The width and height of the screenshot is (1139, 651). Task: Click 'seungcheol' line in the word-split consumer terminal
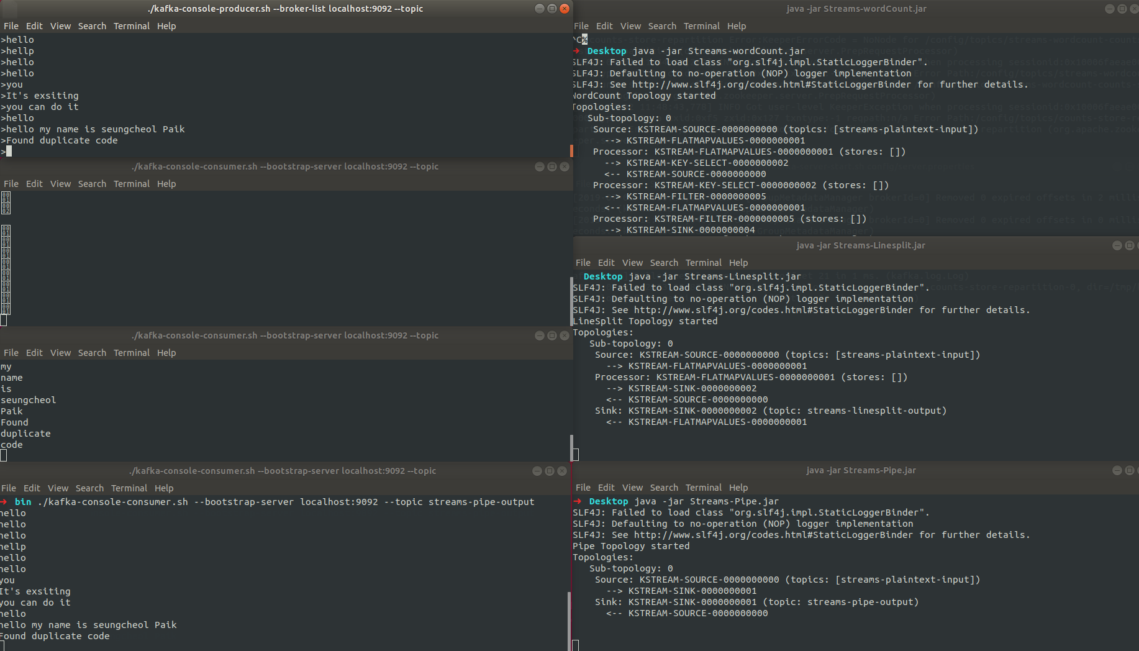tap(29, 400)
